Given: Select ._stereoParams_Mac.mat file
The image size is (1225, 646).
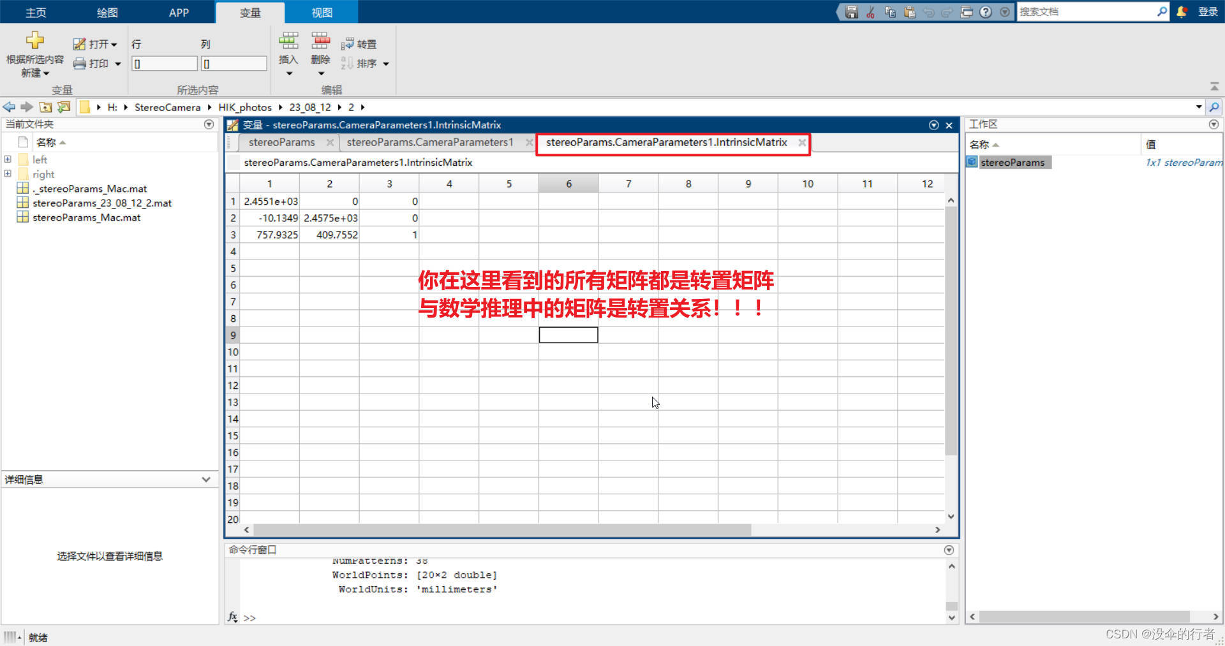Looking at the screenshot, I should click(x=90, y=189).
